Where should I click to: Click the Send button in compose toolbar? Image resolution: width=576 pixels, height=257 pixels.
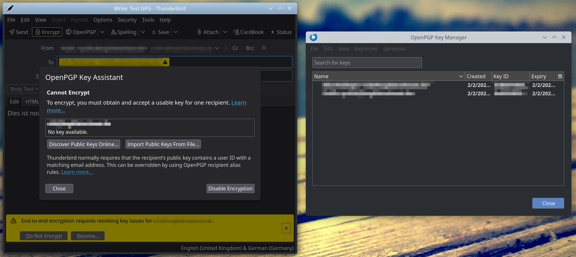(18, 32)
